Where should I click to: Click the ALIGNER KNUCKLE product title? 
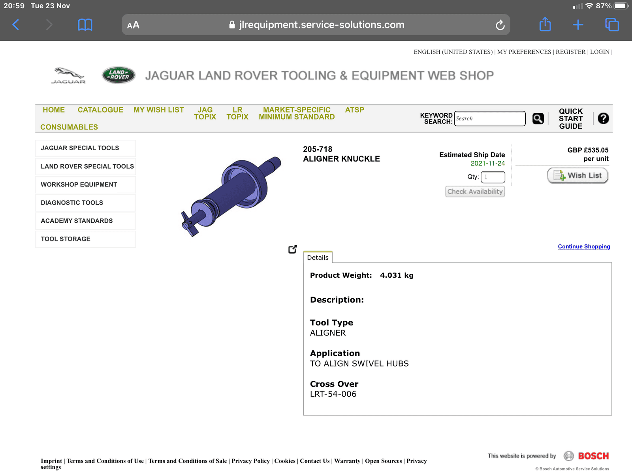[341, 159]
